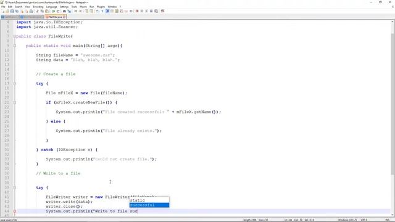The height and width of the screenshot is (222, 395).
Task: Open the Settings menu
Action: [64, 7]
